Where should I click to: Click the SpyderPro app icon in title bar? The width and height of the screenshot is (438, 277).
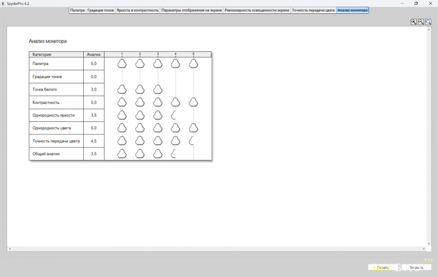tap(3, 3)
